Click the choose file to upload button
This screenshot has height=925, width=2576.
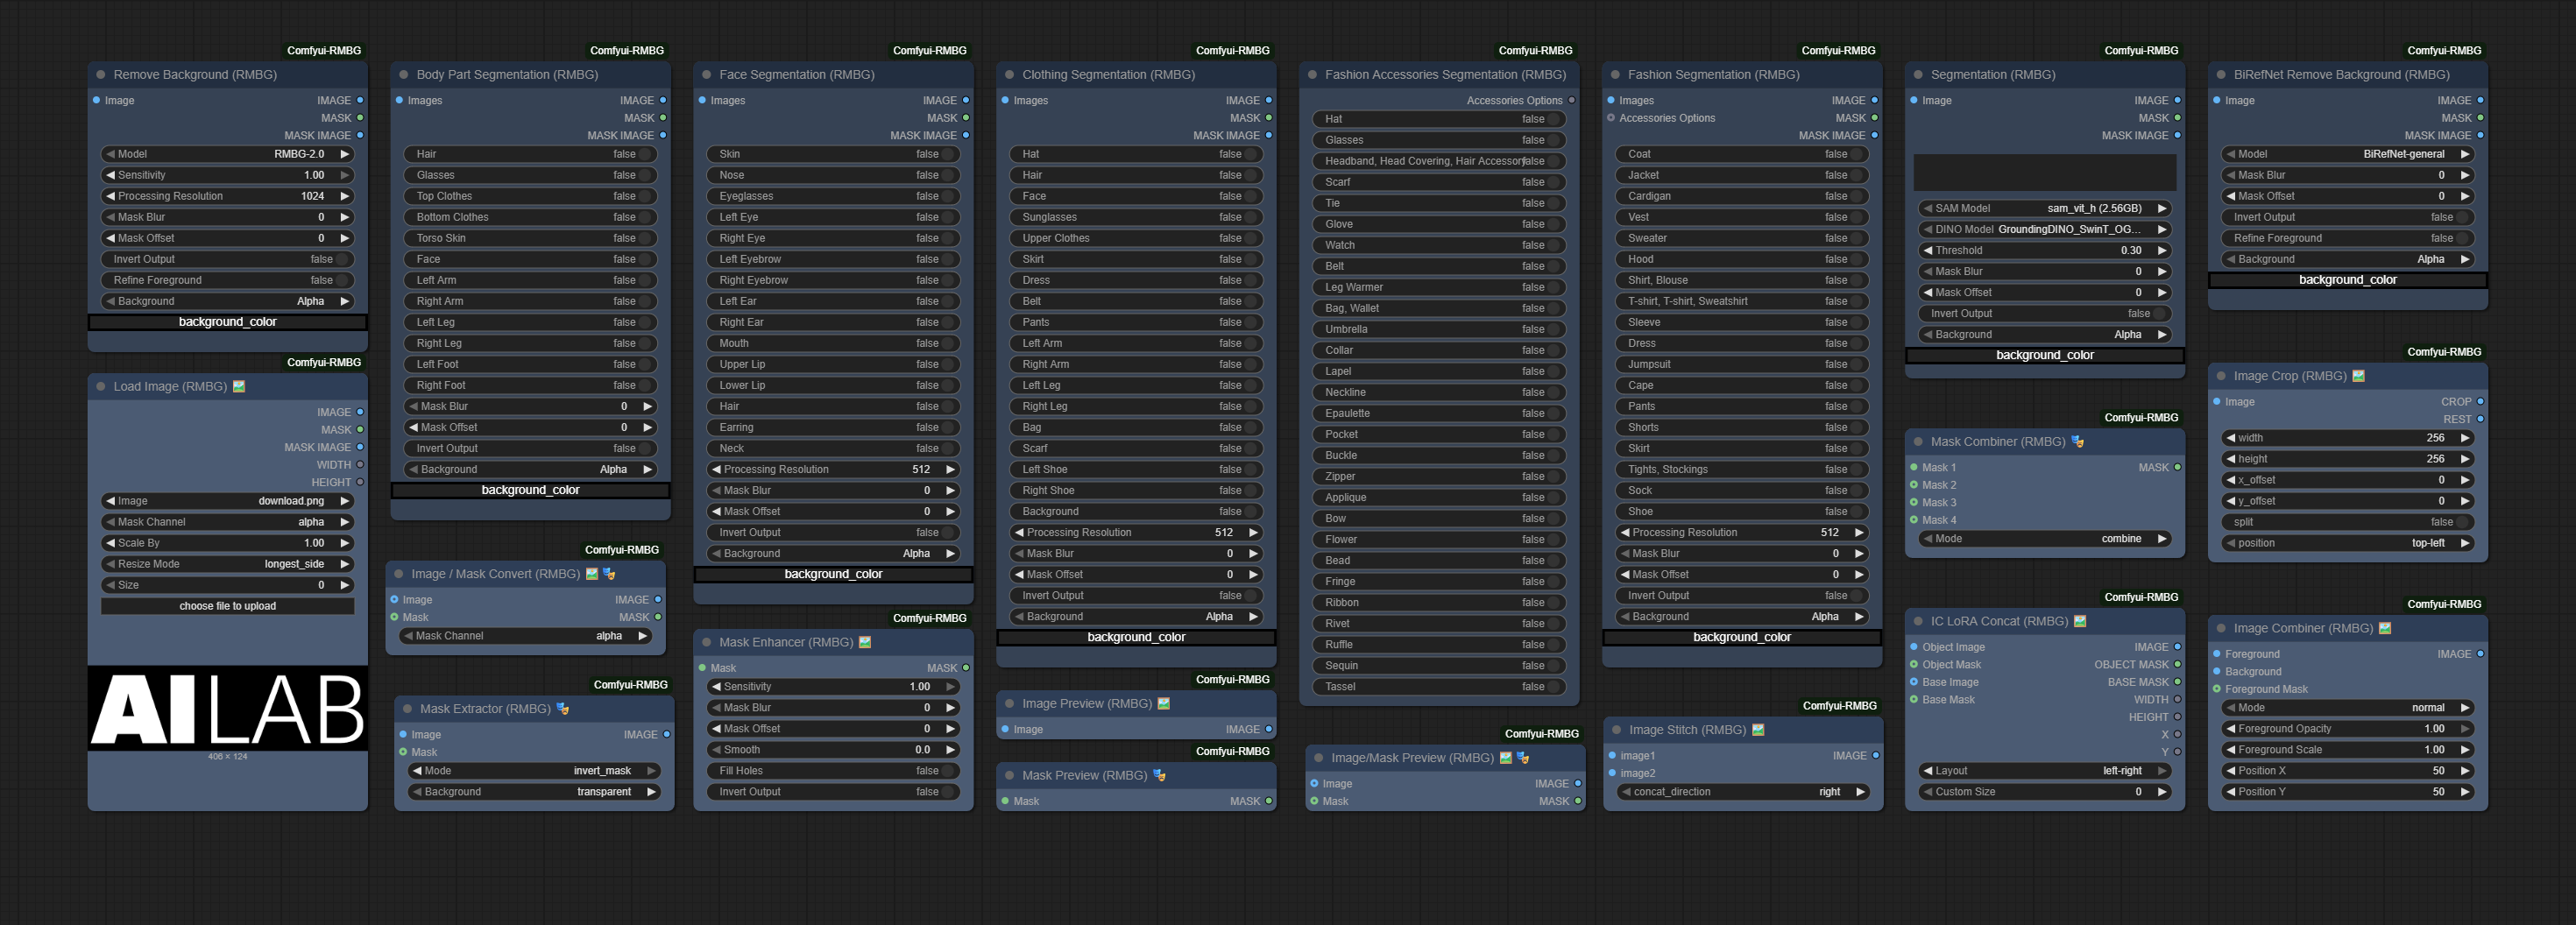(x=227, y=606)
